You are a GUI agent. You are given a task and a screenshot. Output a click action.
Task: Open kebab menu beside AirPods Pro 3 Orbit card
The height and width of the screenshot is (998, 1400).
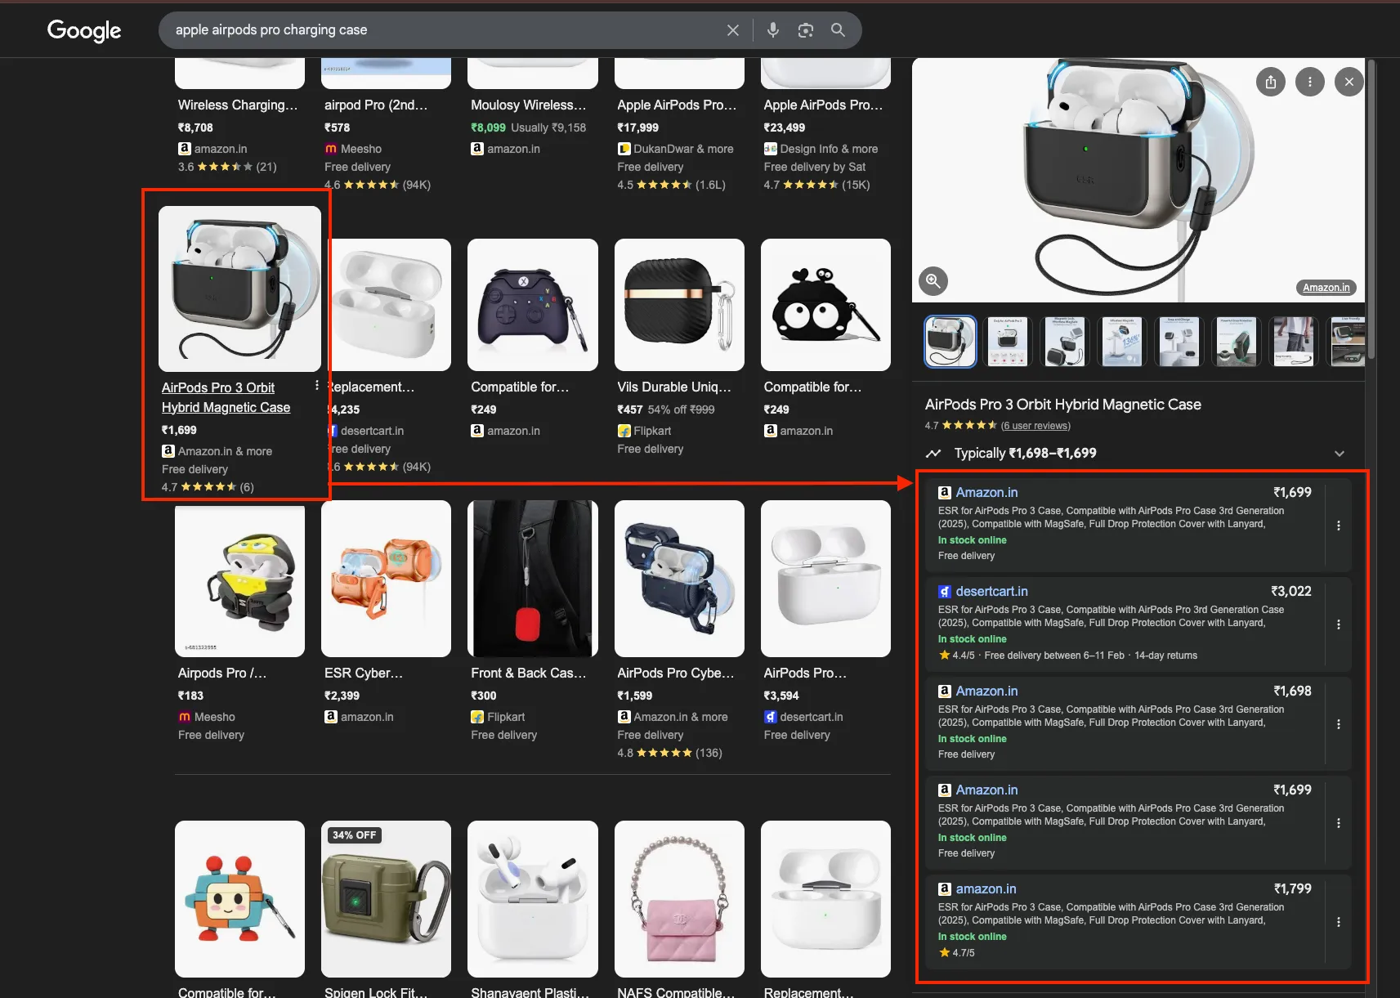[316, 385]
